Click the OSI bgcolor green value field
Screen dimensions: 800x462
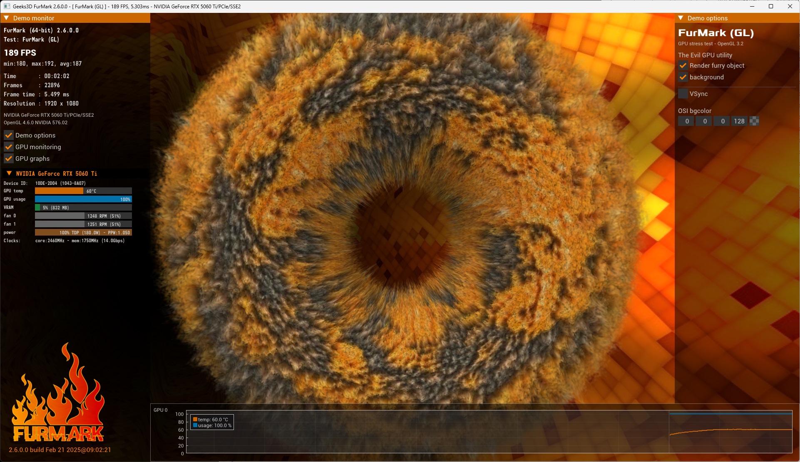point(705,121)
